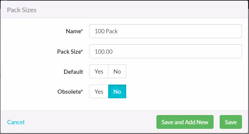
Task: Set Default to No
Action: (117, 71)
